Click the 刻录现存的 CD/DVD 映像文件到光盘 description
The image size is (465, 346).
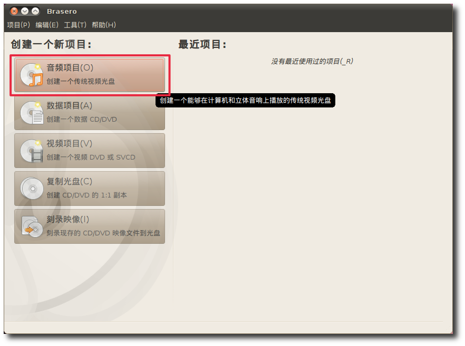103,233
